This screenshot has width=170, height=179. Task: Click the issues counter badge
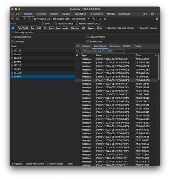click(145, 14)
